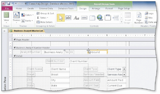This screenshot has height=94, width=160.
Task: Choose the Option Group (XYZ) control
Action: (108, 17)
